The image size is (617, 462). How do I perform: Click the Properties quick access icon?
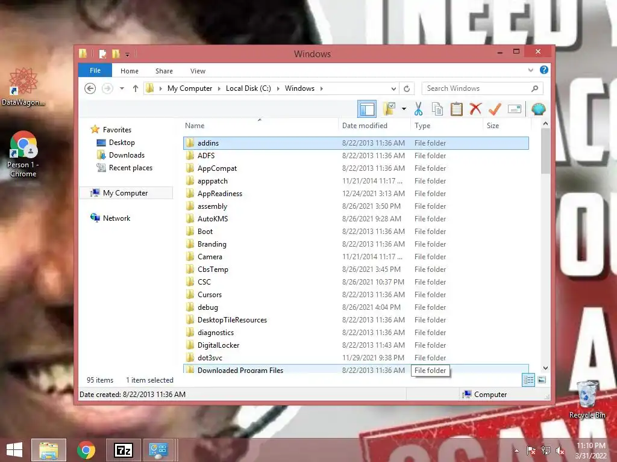(102, 54)
